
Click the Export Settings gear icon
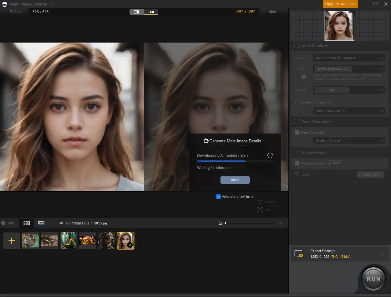pos(299,254)
